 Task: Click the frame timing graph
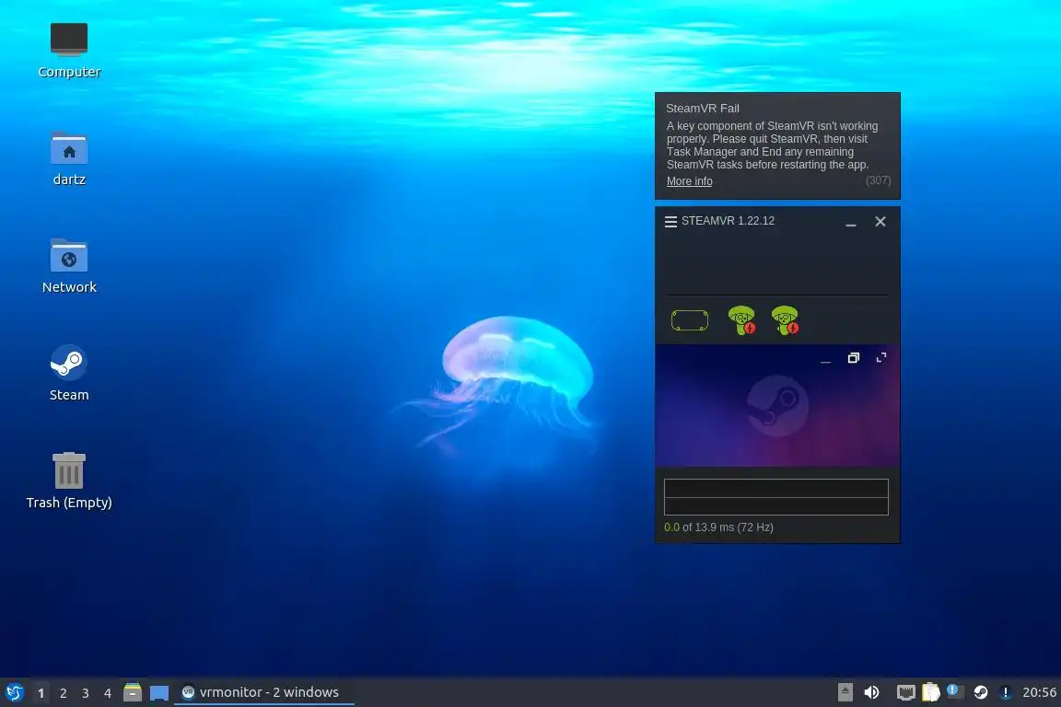click(776, 497)
